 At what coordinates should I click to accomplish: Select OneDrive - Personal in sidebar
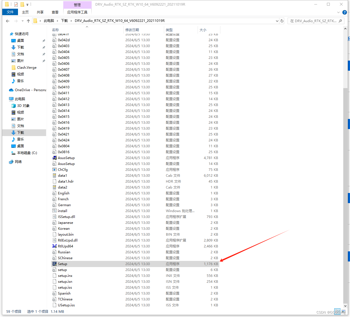pyautogui.click(x=30, y=90)
